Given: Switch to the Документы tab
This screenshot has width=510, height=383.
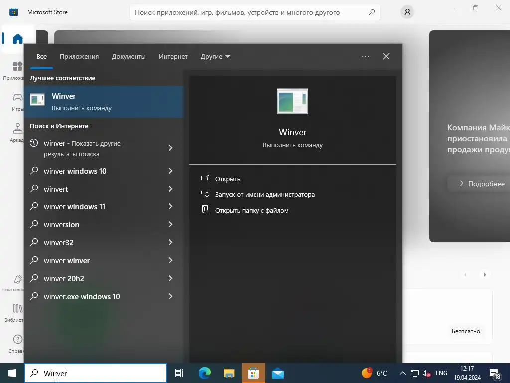Looking at the screenshot, I should pos(129,57).
